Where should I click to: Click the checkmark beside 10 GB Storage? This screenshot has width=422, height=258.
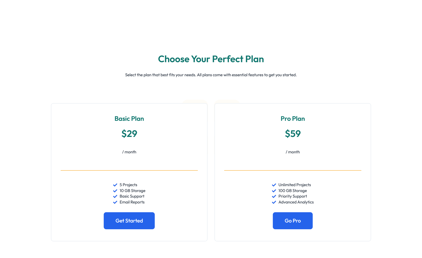click(115, 190)
